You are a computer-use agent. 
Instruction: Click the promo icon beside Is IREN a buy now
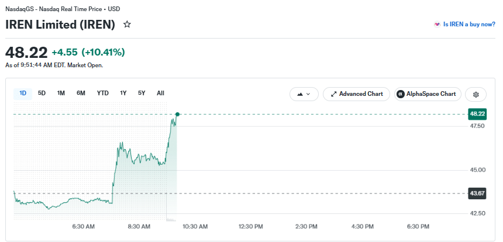(x=437, y=25)
